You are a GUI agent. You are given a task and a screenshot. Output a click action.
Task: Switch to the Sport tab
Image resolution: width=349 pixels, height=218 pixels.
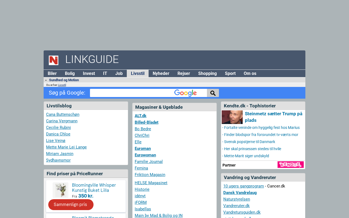point(230,74)
